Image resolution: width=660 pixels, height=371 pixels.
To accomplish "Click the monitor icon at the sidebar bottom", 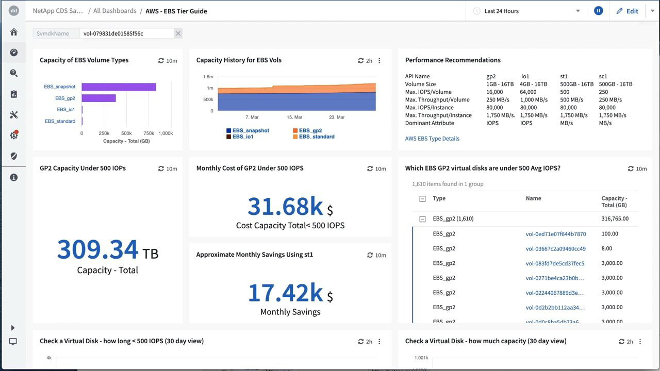I will pos(12,341).
